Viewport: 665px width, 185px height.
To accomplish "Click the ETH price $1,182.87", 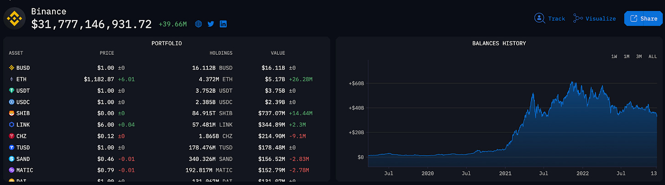I will tap(99, 79).
